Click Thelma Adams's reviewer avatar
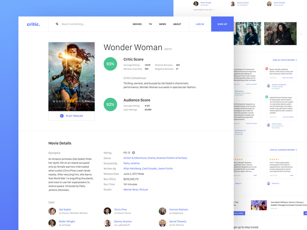The height and width of the screenshot is (230, 307). [x=269, y=125]
